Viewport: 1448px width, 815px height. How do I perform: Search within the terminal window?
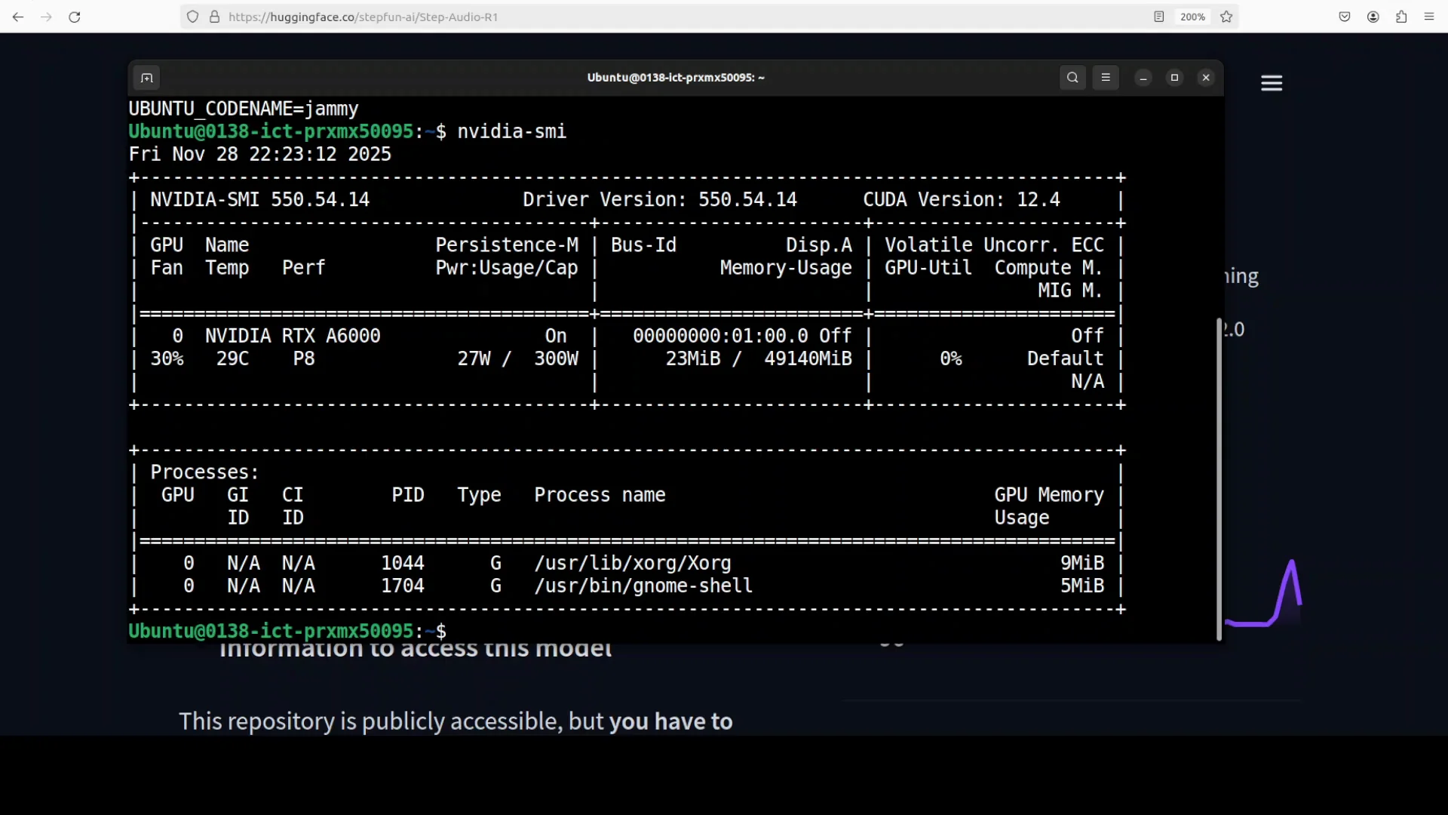pos(1072,78)
